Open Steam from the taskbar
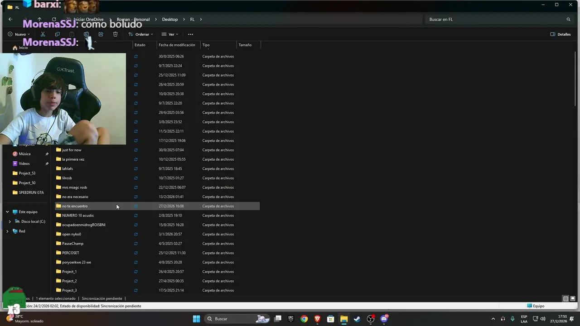 358,319
